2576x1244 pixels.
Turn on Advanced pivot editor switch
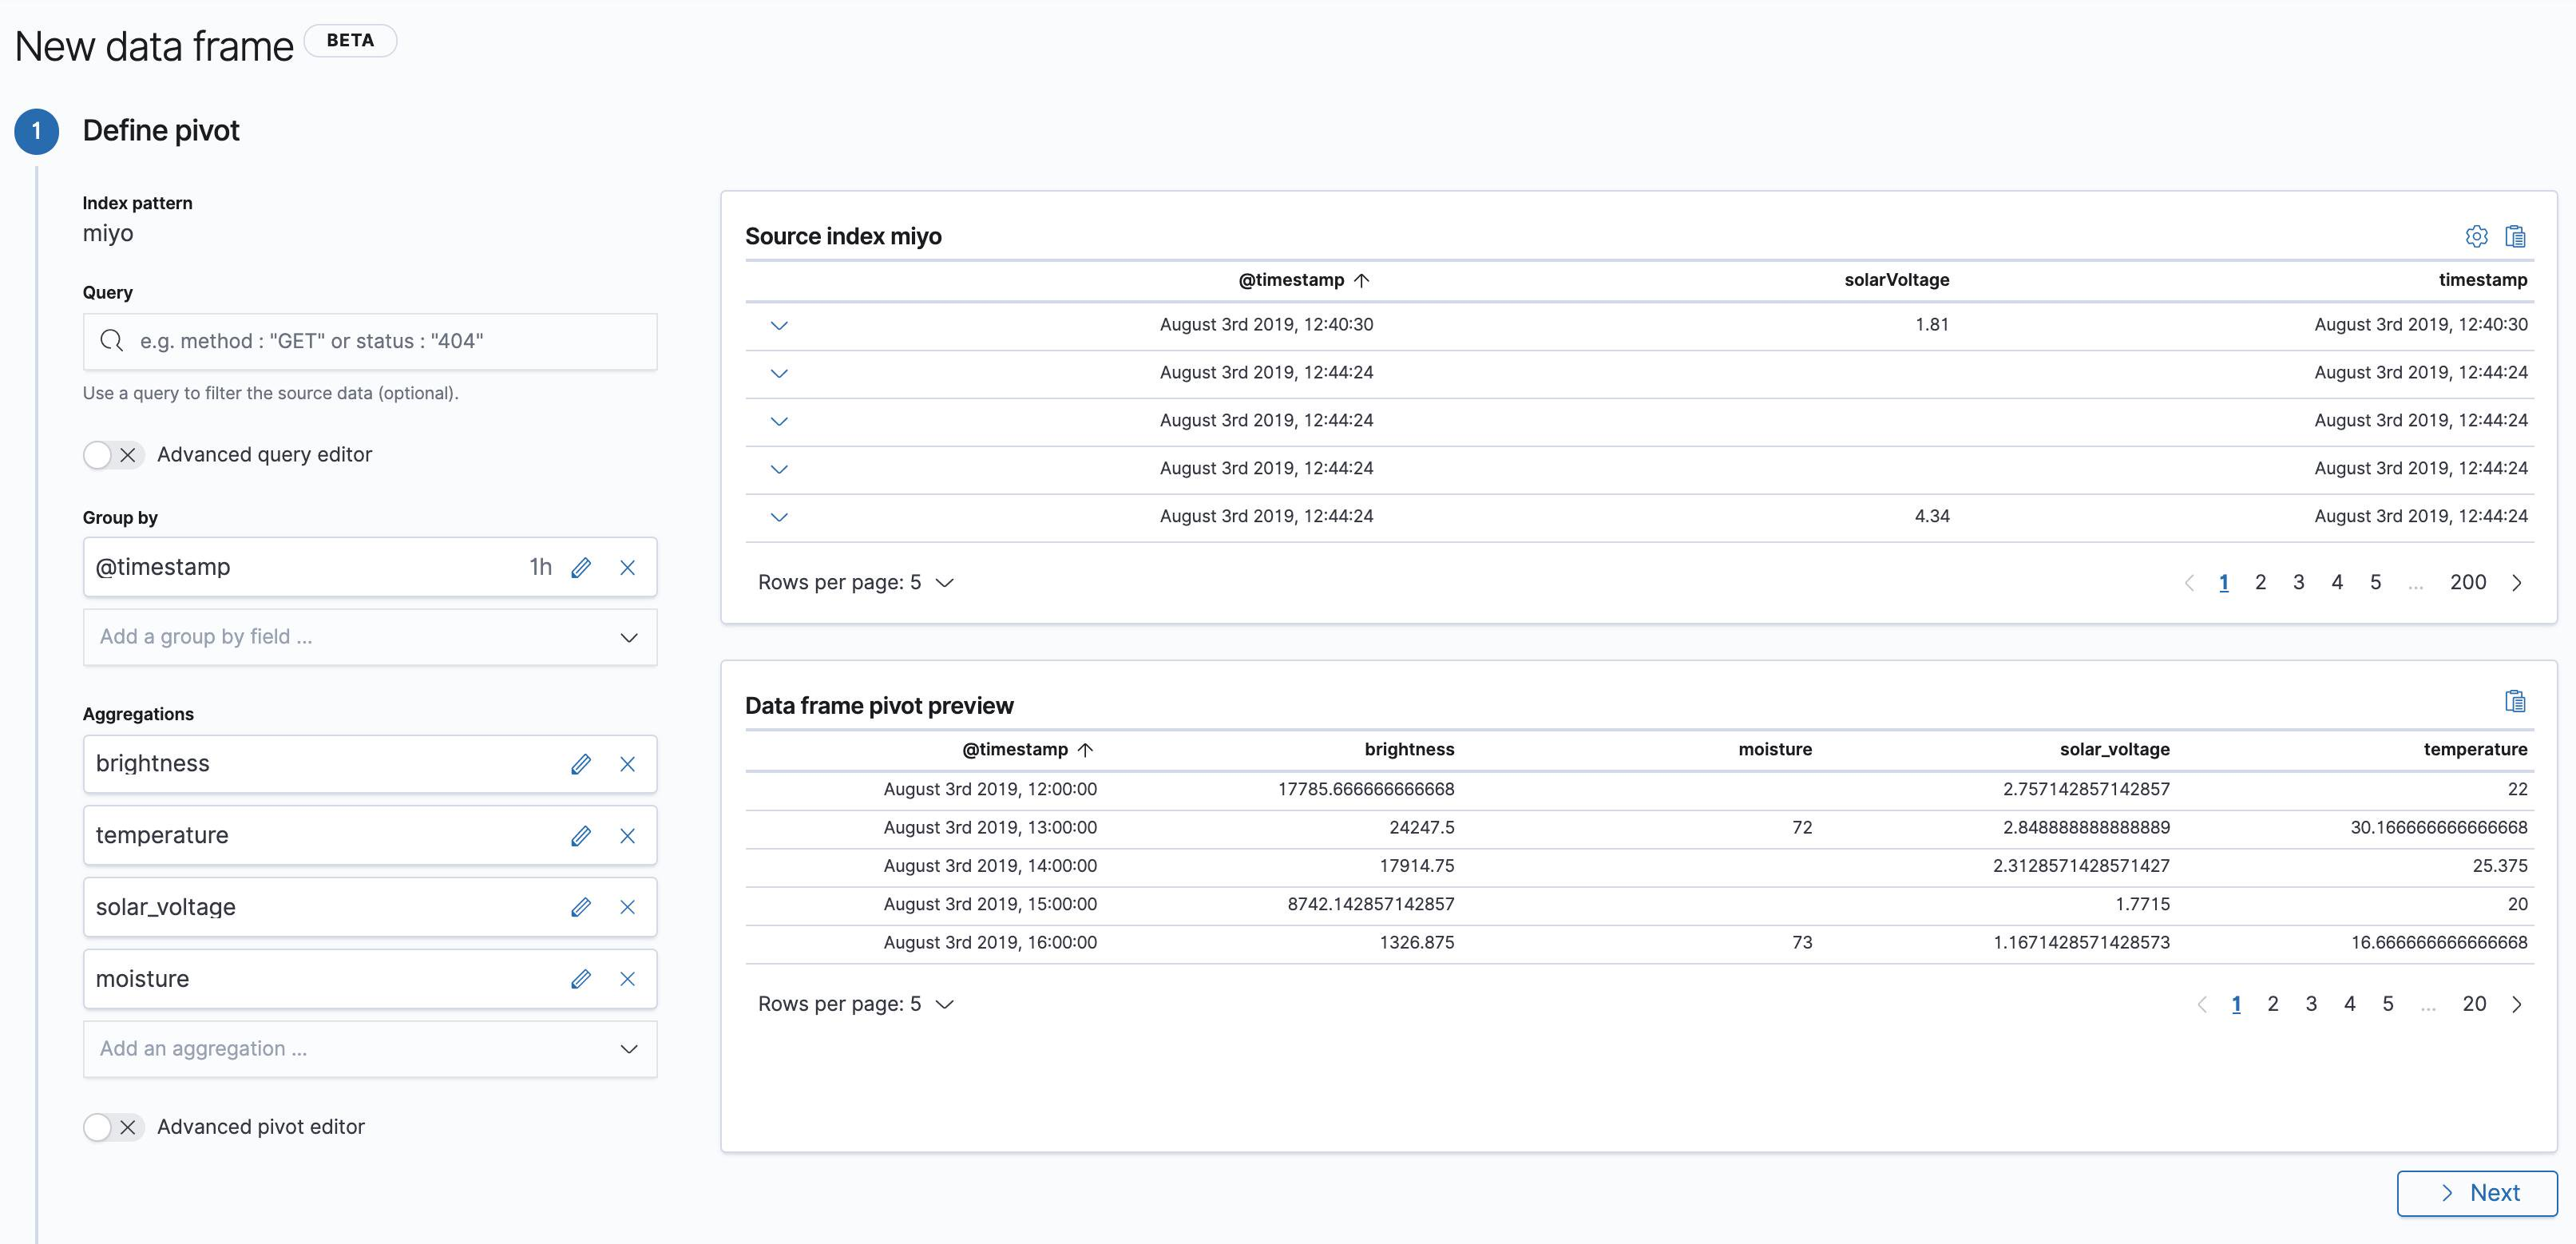tap(113, 1127)
